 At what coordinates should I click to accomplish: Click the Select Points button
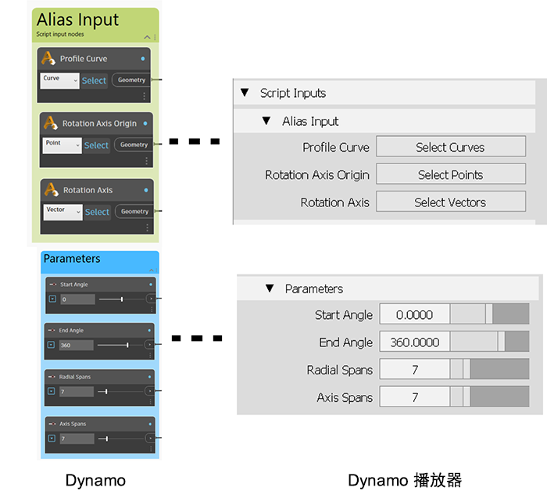point(451,174)
